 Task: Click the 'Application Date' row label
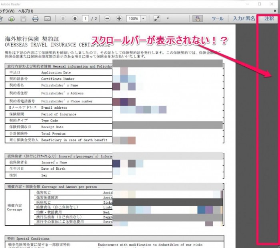56,73
